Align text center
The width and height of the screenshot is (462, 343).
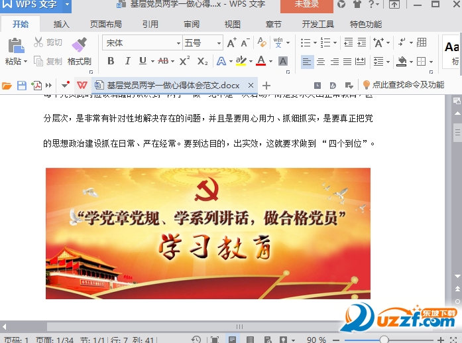321,62
